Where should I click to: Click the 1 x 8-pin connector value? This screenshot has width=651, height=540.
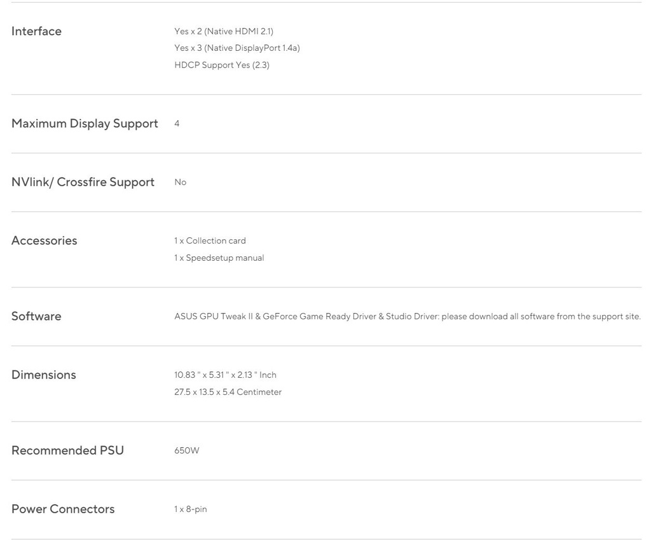click(191, 509)
